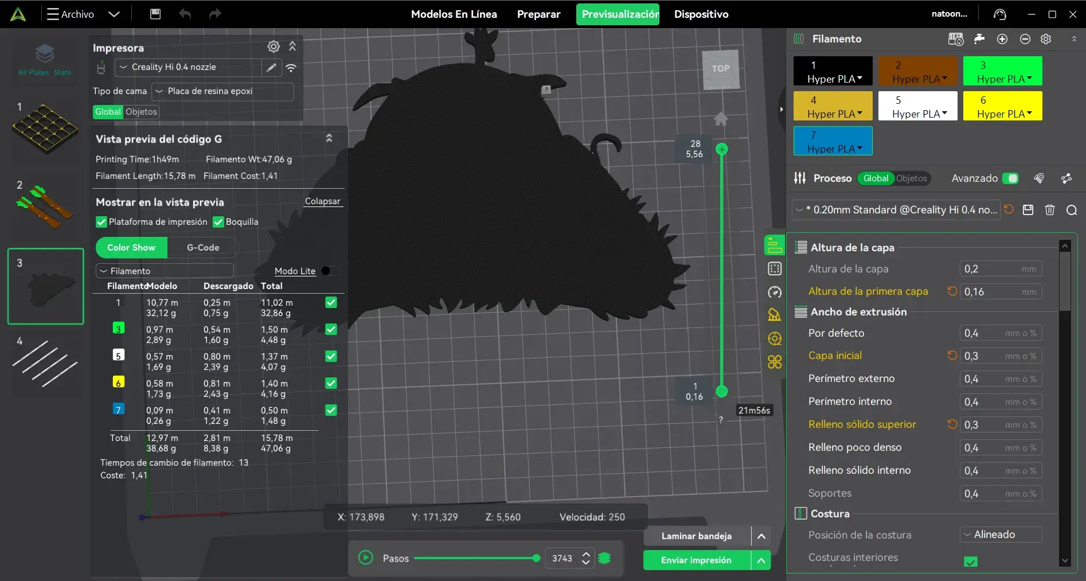Click the compare presets icon

(1067, 178)
